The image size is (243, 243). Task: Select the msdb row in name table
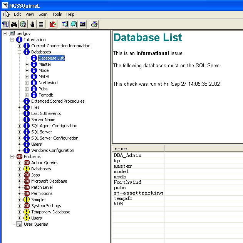pos(120,177)
